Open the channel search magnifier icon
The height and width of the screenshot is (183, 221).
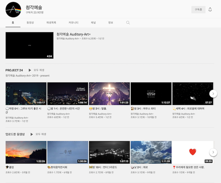pyautogui.click(x=128, y=23)
